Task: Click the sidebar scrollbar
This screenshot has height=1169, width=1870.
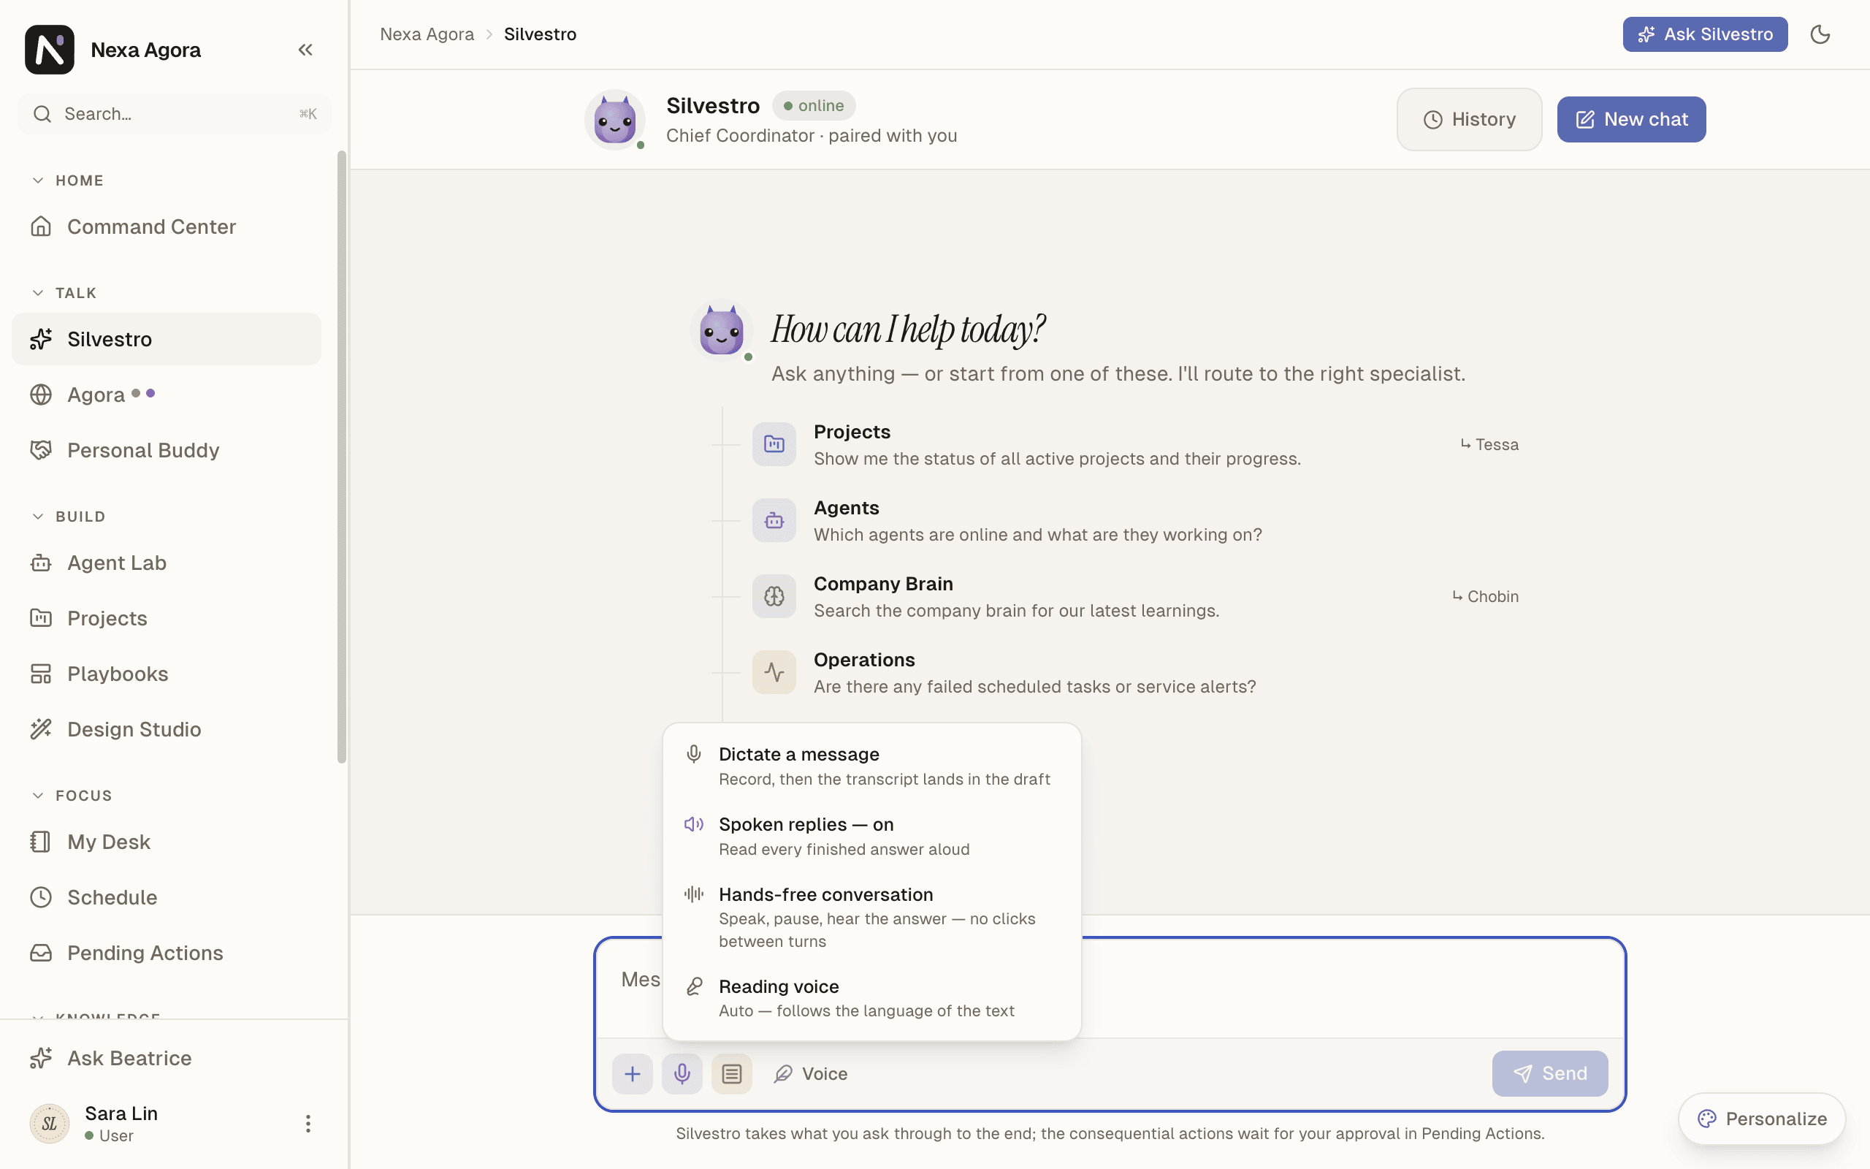Action: [x=342, y=456]
